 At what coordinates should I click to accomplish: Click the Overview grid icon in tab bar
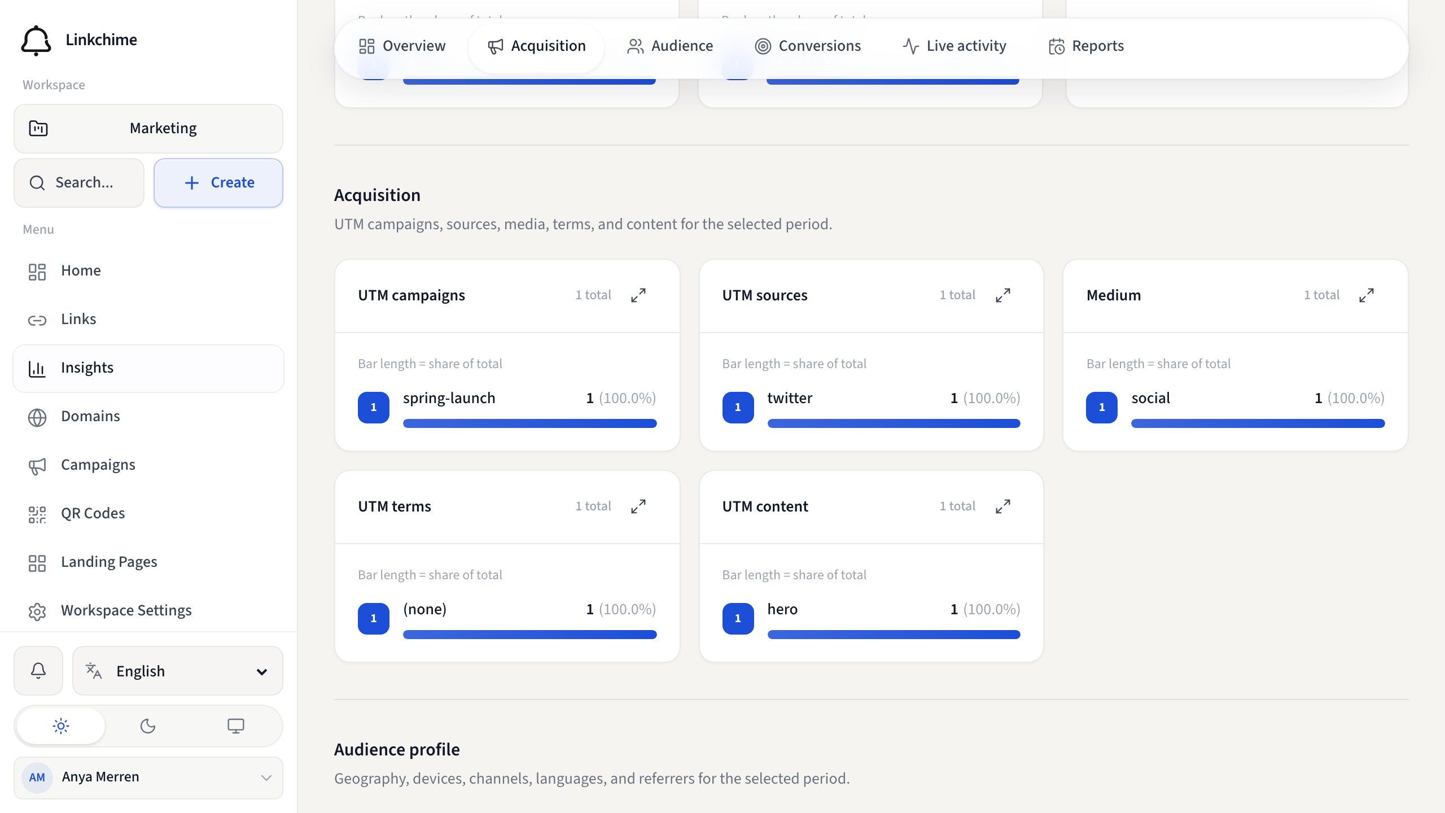point(367,46)
